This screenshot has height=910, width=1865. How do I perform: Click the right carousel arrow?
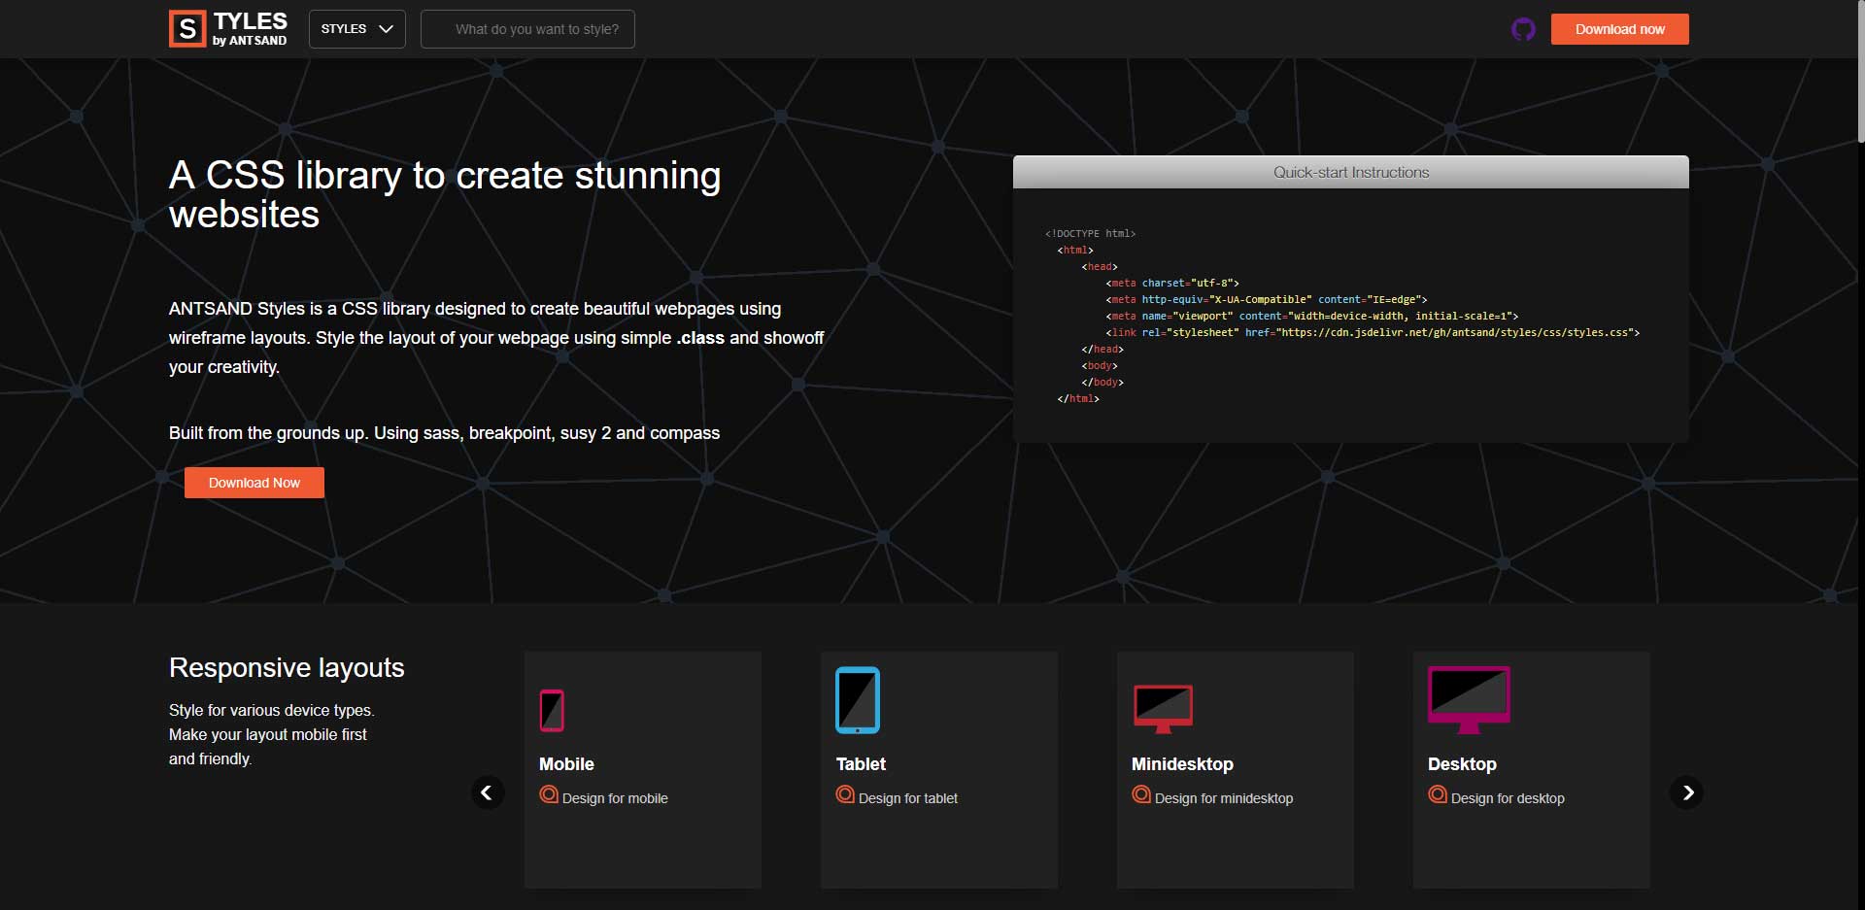point(1688,792)
